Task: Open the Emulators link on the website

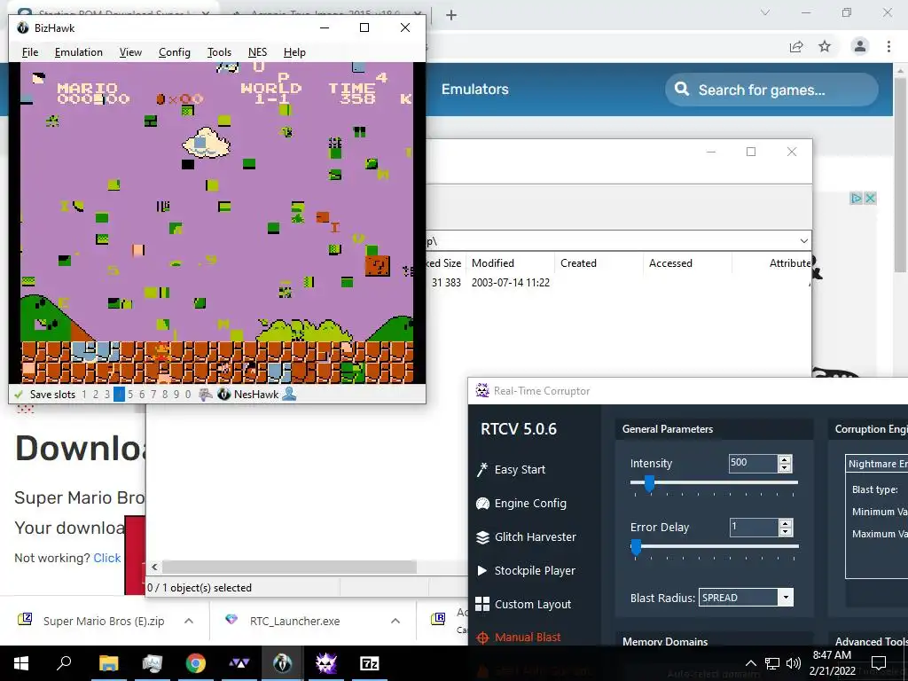Action: pyautogui.click(x=475, y=90)
